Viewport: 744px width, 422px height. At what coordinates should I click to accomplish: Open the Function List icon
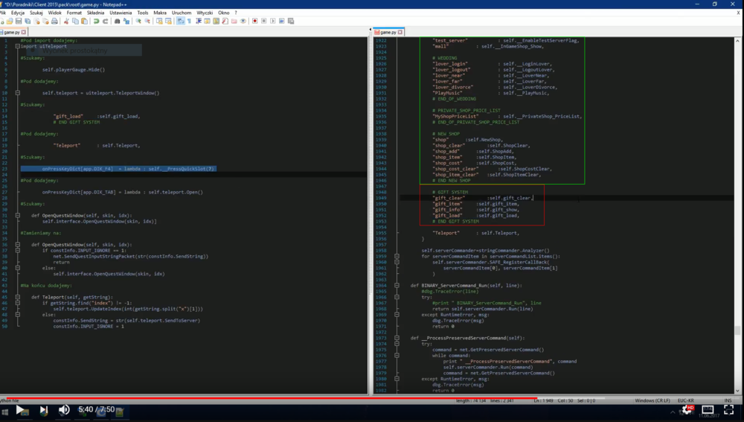tap(225, 21)
